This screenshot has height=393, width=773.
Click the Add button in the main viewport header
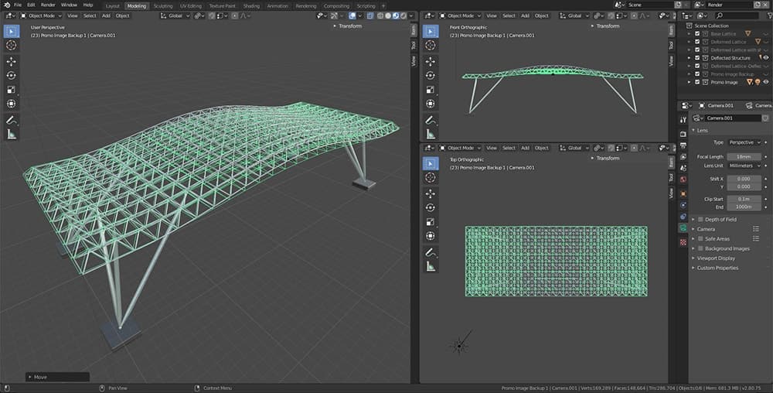coord(106,15)
